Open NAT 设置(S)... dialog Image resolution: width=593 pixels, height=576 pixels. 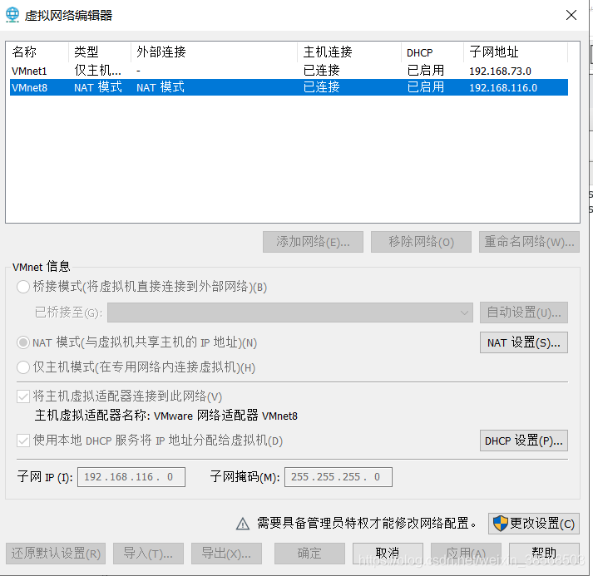pyautogui.click(x=524, y=342)
